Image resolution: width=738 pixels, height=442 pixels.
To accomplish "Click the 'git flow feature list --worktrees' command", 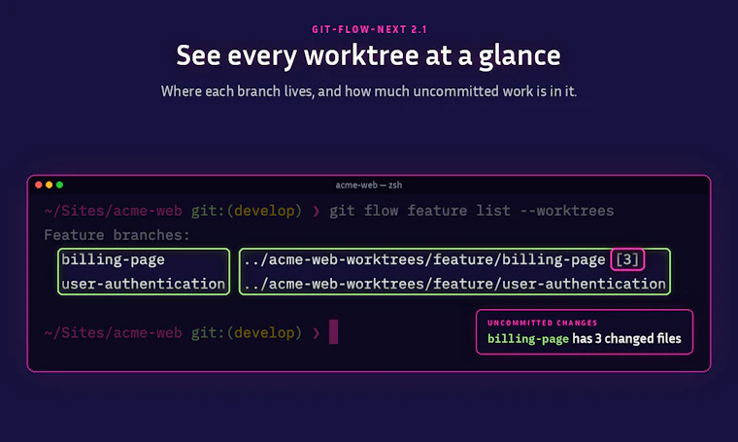I will 472,211.
